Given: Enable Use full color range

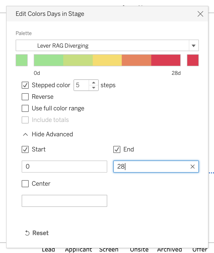Looking at the screenshot, I should [25, 108].
